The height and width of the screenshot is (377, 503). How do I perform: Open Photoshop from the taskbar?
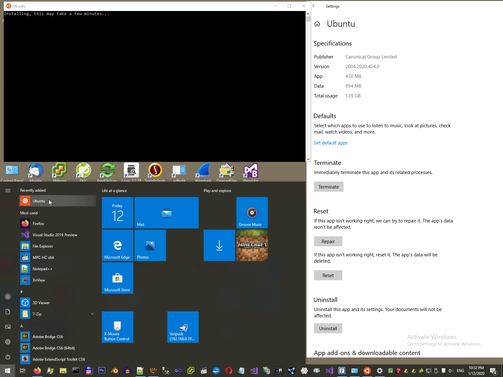point(102,371)
